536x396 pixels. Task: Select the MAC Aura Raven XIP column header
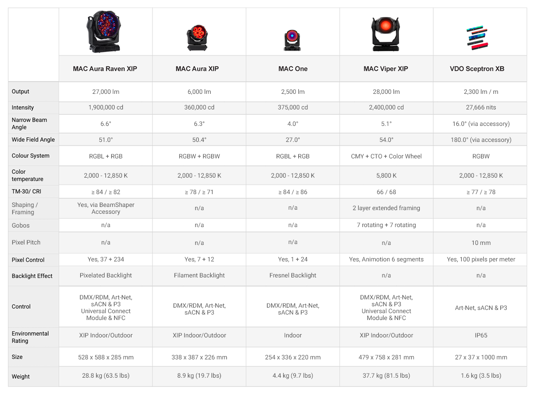pos(105,69)
